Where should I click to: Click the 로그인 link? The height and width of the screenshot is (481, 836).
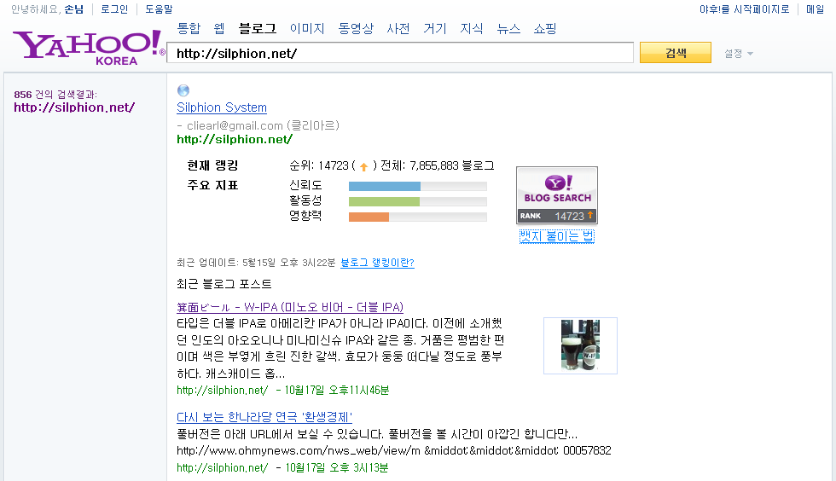[x=114, y=9]
